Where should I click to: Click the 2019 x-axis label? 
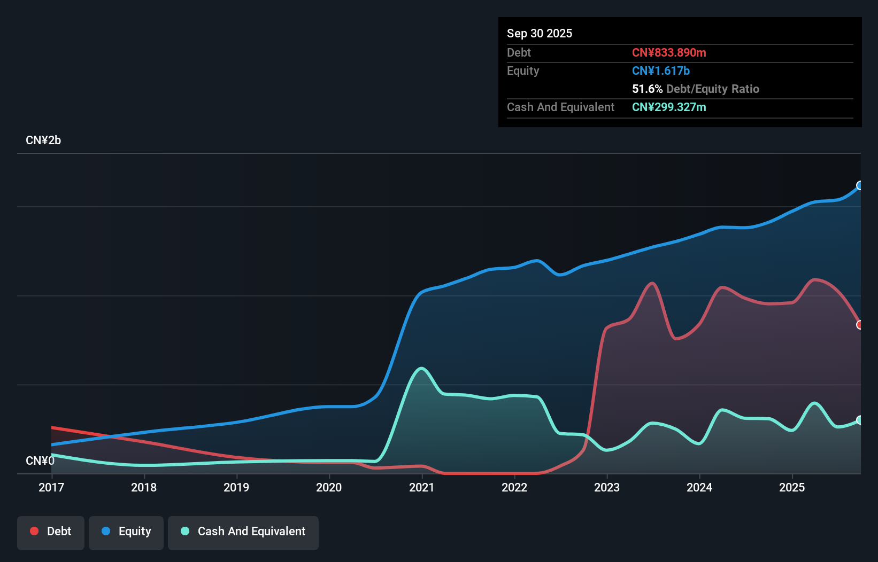click(x=236, y=487)
